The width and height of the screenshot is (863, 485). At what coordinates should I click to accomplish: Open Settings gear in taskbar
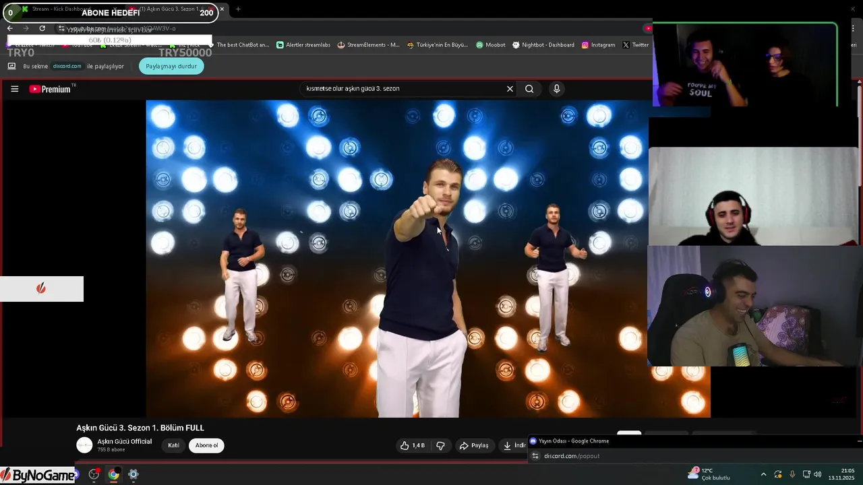pos(133,474)
